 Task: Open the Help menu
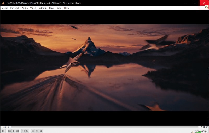coord(66,8)
